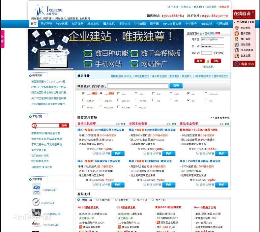Uncheck the .com domain checkbox

click(83, 94)
